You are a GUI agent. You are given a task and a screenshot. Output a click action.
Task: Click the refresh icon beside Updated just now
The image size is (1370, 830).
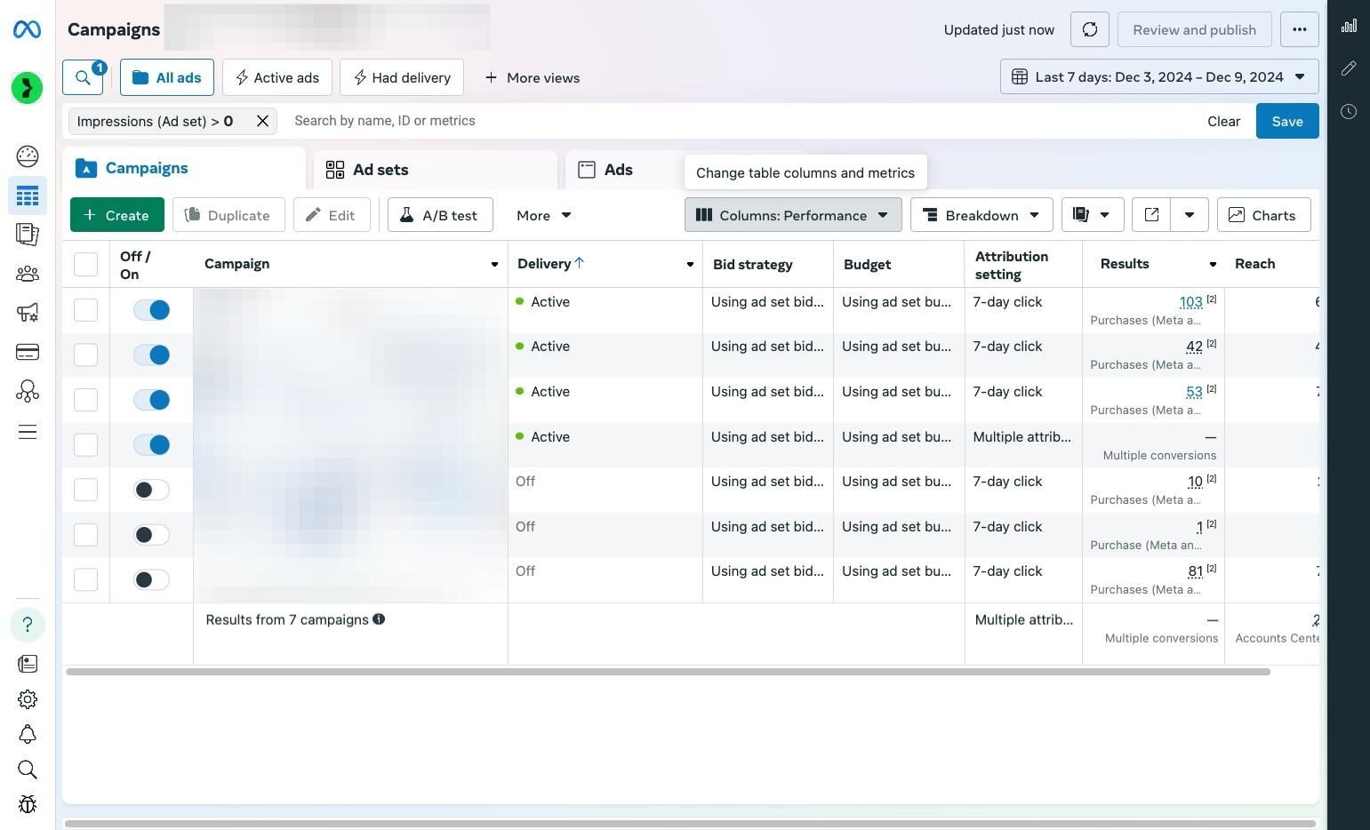pyautogui.click(x=1089, y=29)
